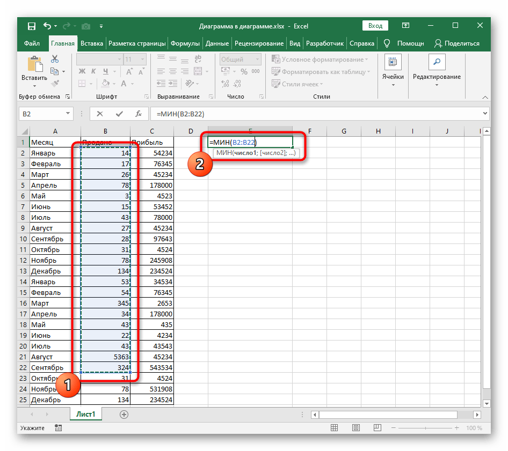Click the Format Painter brush icon
The height and width of the screenshot is (451, 508).
coord(55,84)
